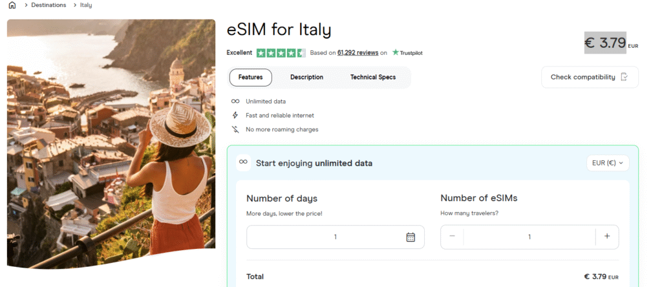The width and height of the screenshot is (662, 287).
Task: Click the Italy coastal photo
Action: [x=111, y=142]
